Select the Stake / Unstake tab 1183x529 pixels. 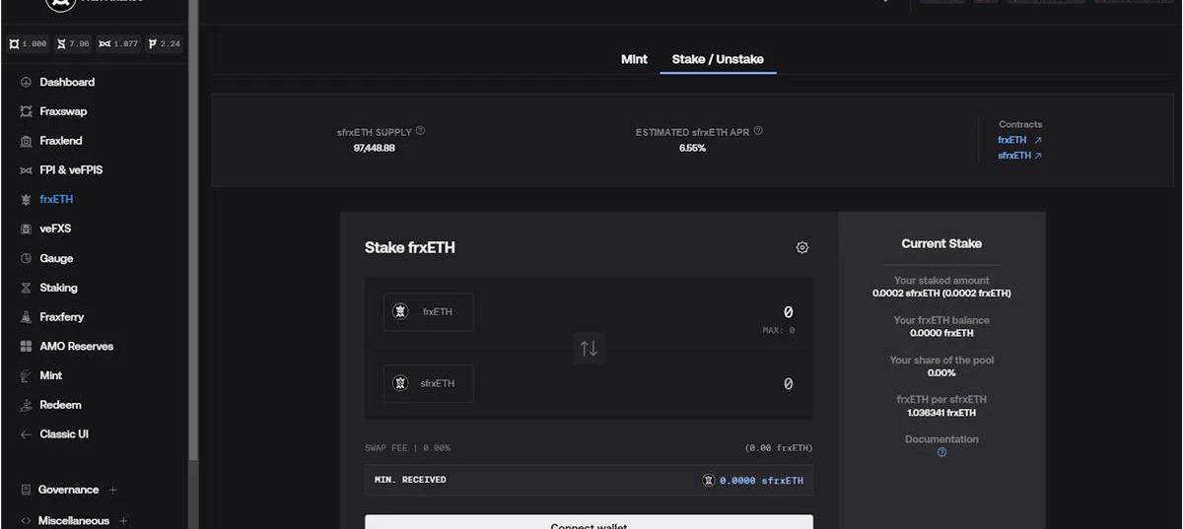tap(718, 59)
